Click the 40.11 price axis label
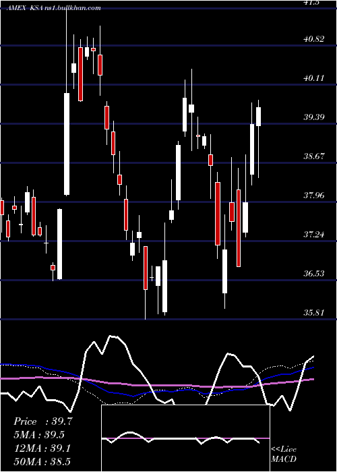This screenshot has height=472, width=337. 314,78
